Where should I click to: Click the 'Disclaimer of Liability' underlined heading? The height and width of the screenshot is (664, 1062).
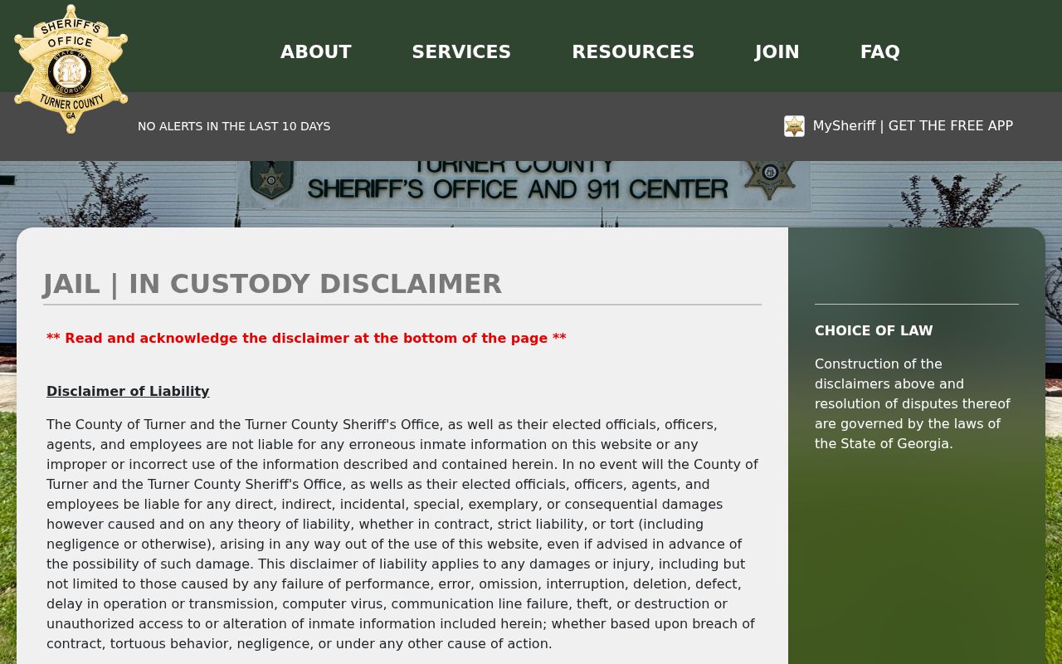tap(128, 392)
